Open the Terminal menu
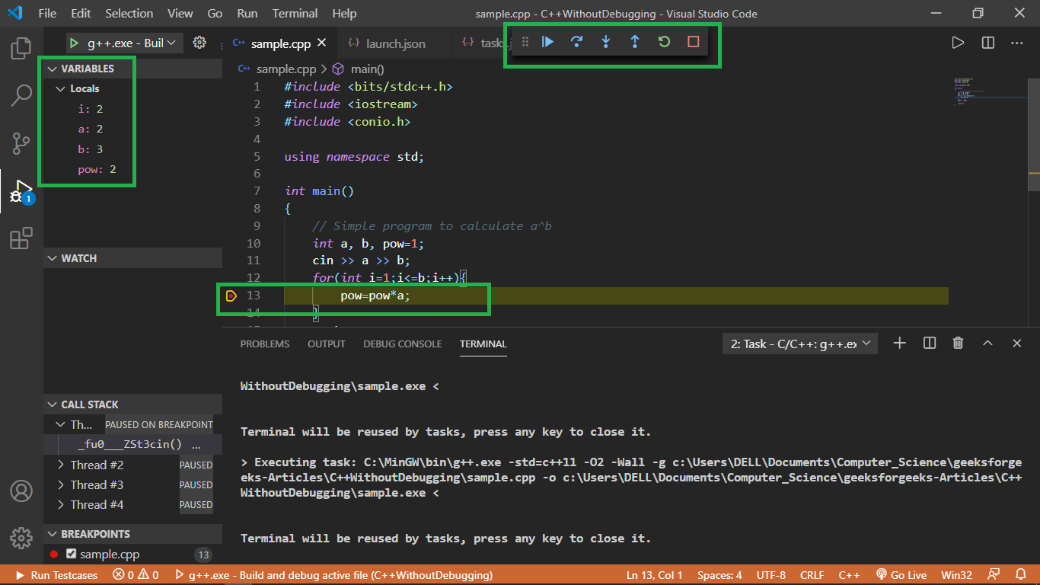This screenshot has height=585, width=1040. 295,14
